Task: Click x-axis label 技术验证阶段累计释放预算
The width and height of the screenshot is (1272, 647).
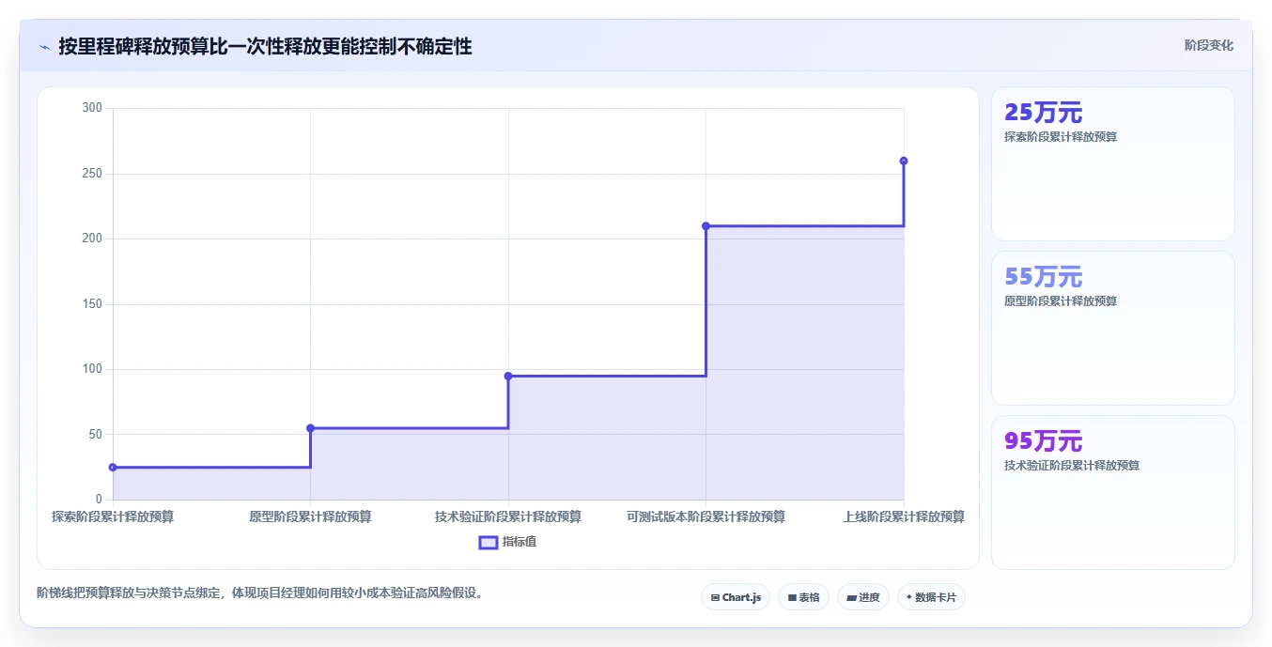Action: point(508,516)
